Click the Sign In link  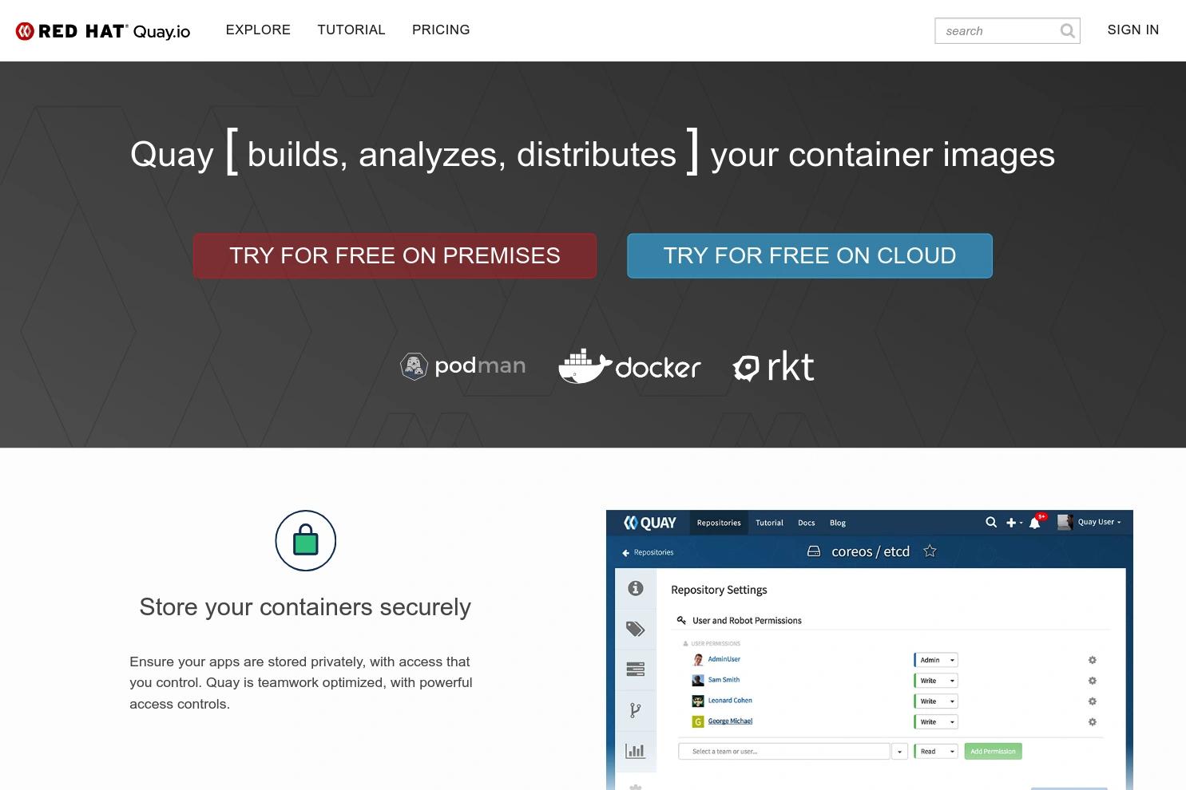coord(1132,30)
